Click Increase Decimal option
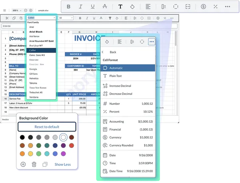The width and height of the screenshot is (240, 183). [x=128, y=86]
